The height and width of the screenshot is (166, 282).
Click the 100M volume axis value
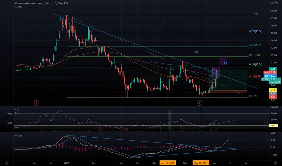click(9, 123)
